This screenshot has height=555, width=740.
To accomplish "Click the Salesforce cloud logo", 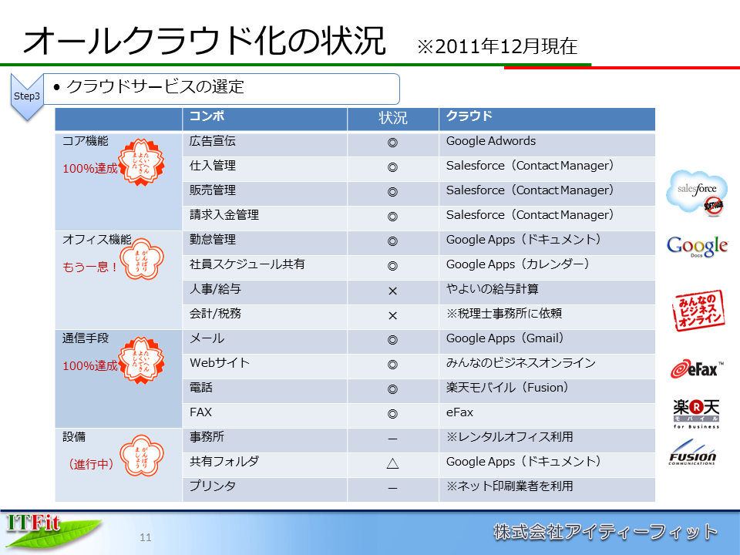I will click(x=697, y=193).
